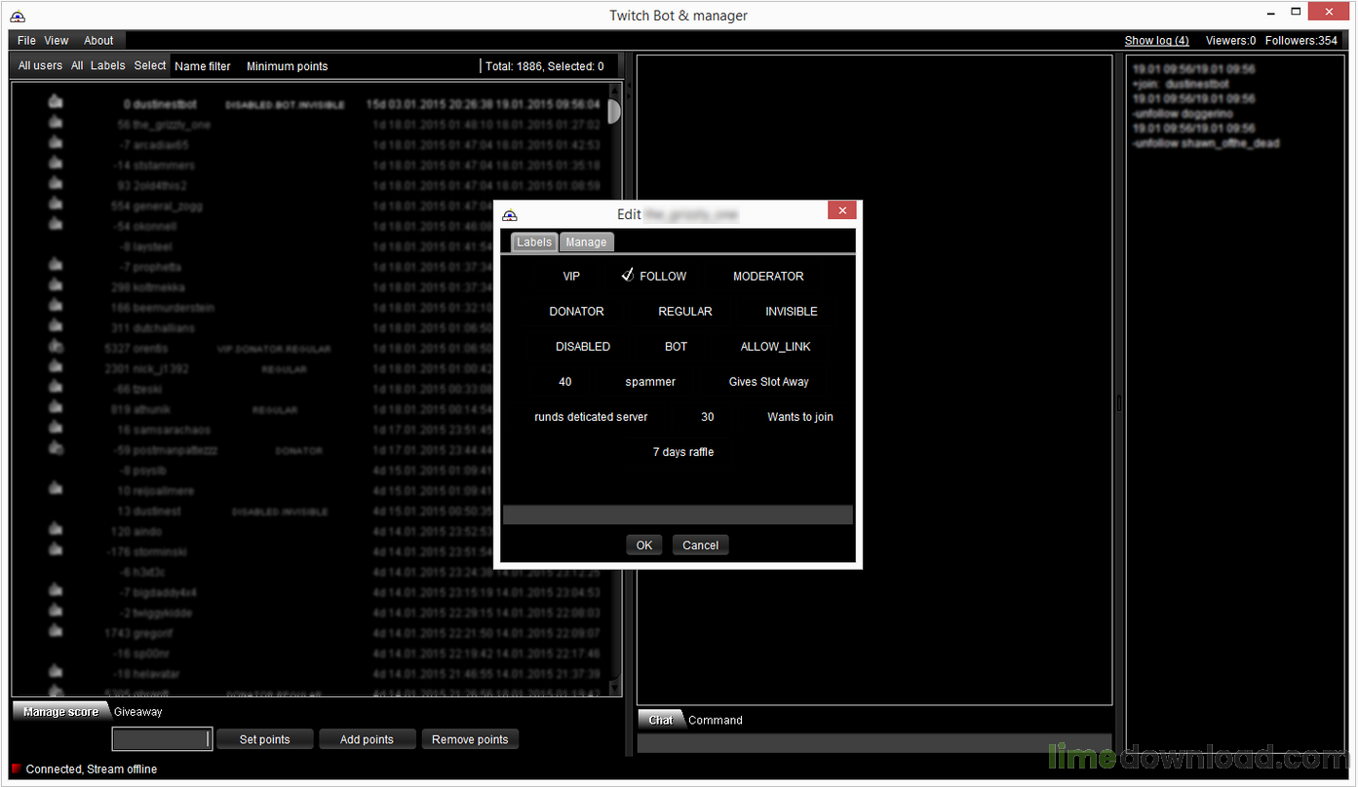The width and height of the screenshot is (1358, 787).
Task: Focus the chat message input field
Action: tap(874, 743)
